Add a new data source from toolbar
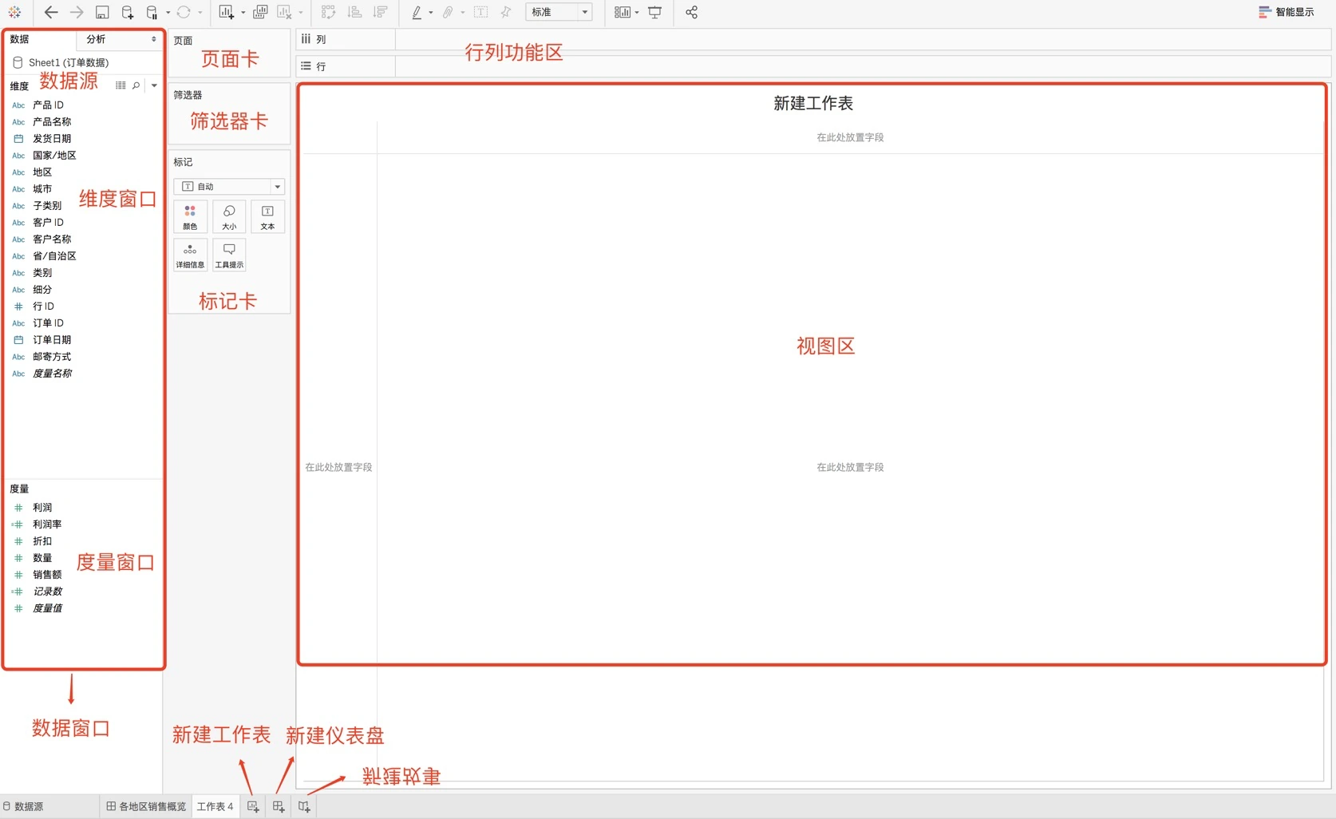 click(127, 12)
